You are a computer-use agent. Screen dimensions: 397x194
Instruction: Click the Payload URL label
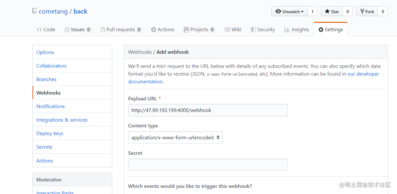click(x=142, y=98)
